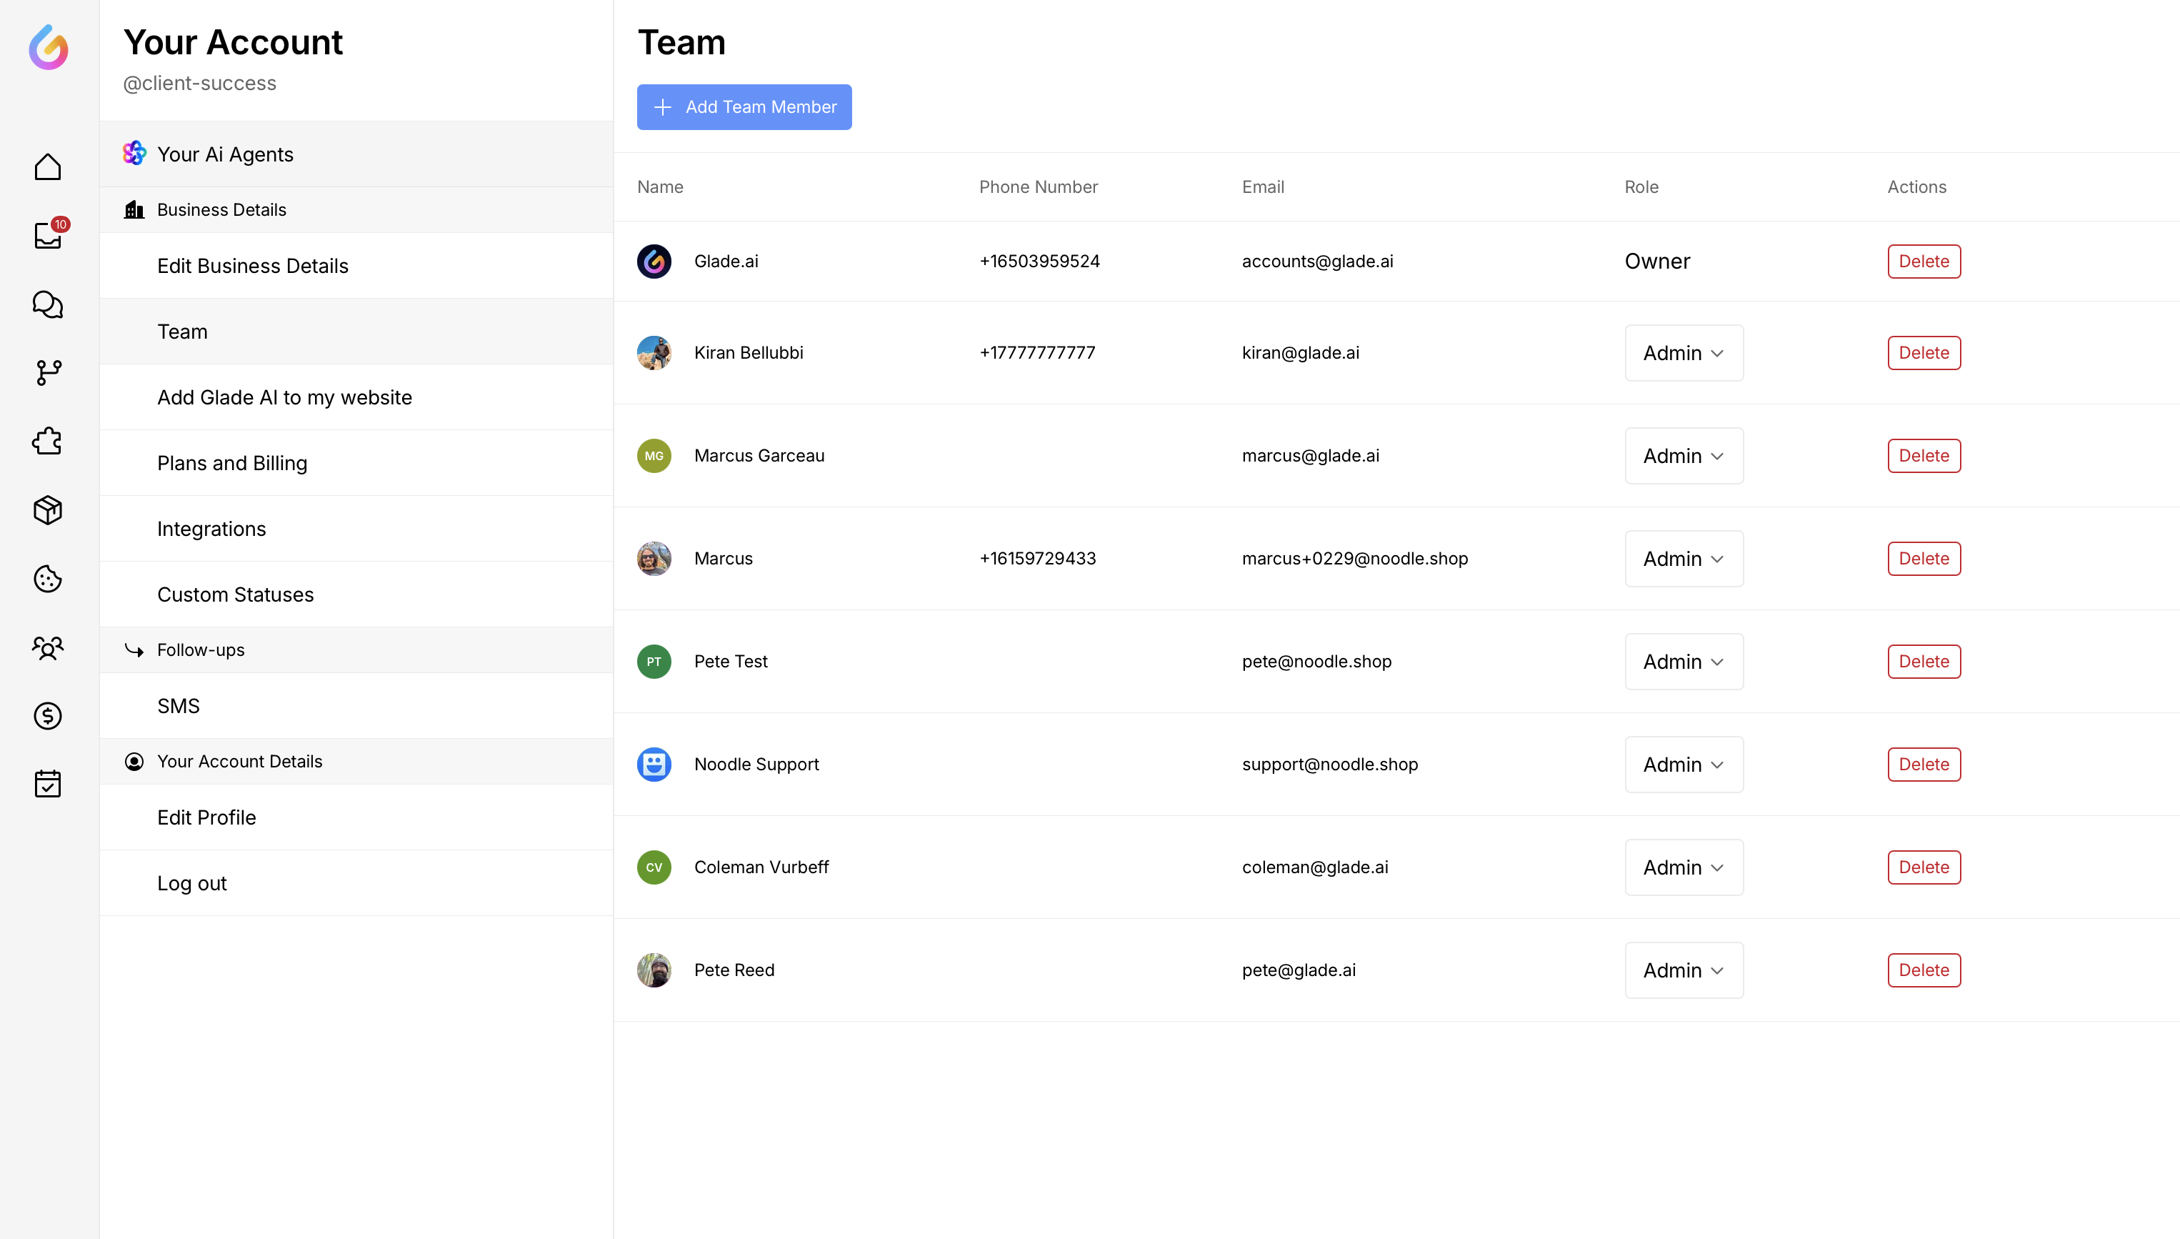Select Custom Statuses in account menu
This screenshot has width=2180, height=1239.
point(235,594)
